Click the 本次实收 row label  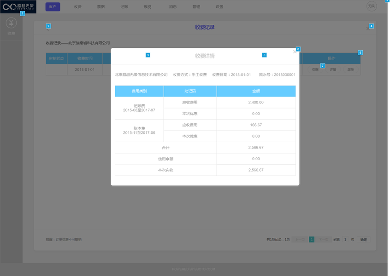[165, 170]
